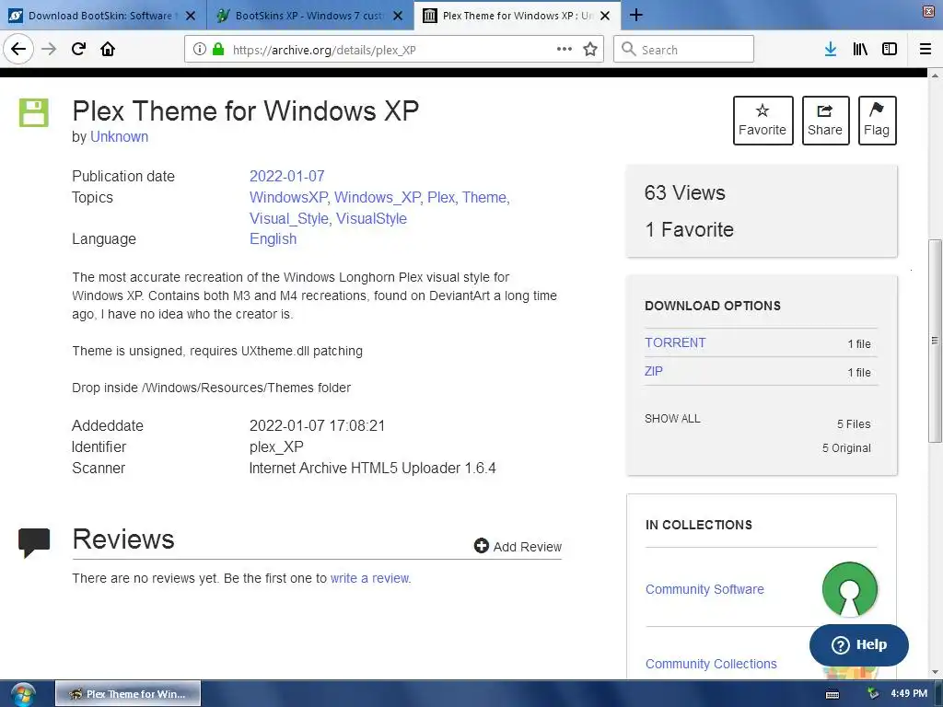Click the network tray icon

click(873, 694)
